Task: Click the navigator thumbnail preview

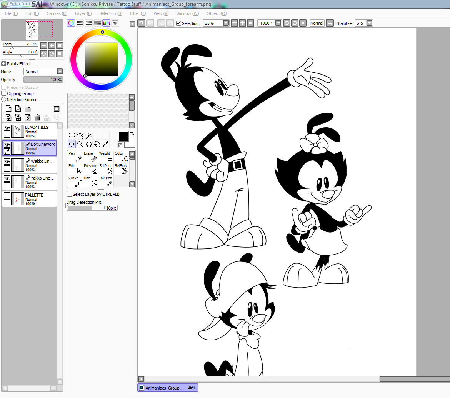Action: point(32,30)
